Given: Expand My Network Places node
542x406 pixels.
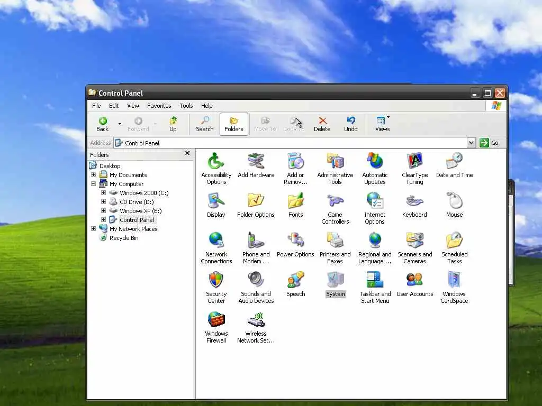Looking at the screenshot, I should point(93,228).
